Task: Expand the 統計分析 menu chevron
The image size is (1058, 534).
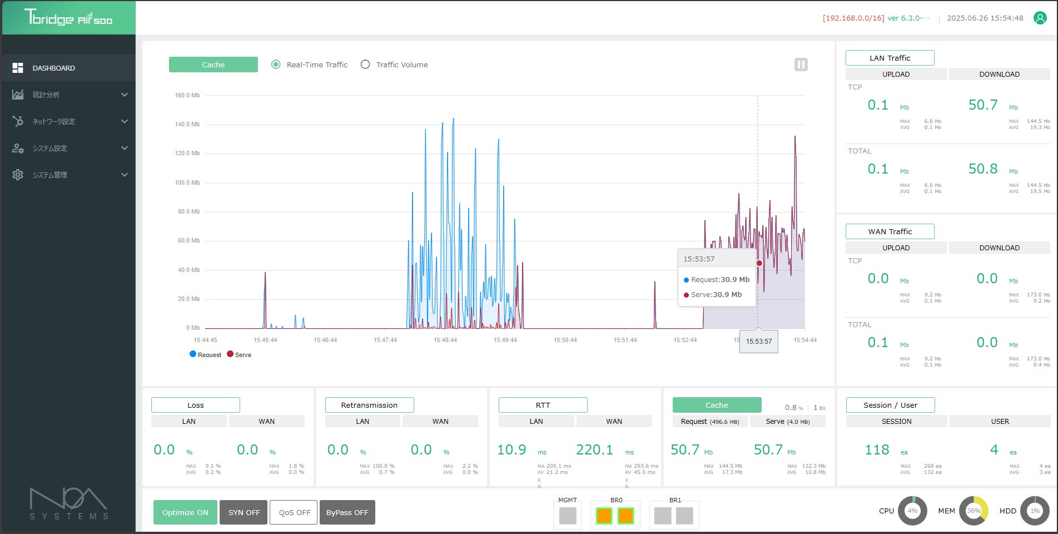Action: 125,95
